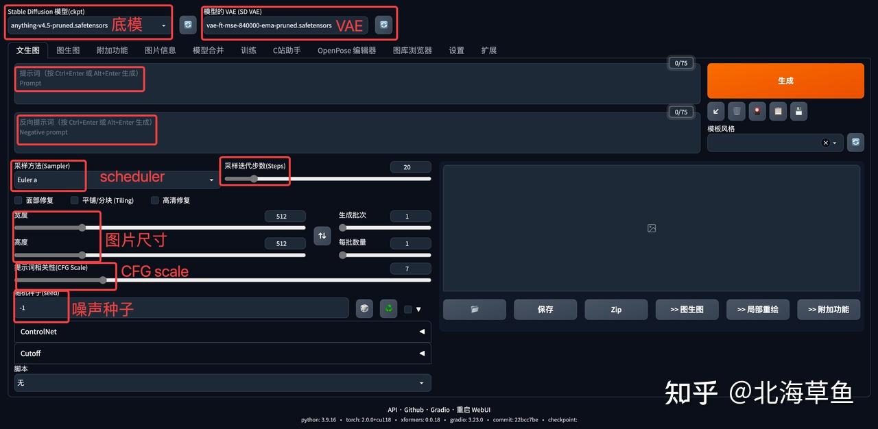Reuse last seed with recycle icon
878x429 pixels.
[x=389, y=308]
